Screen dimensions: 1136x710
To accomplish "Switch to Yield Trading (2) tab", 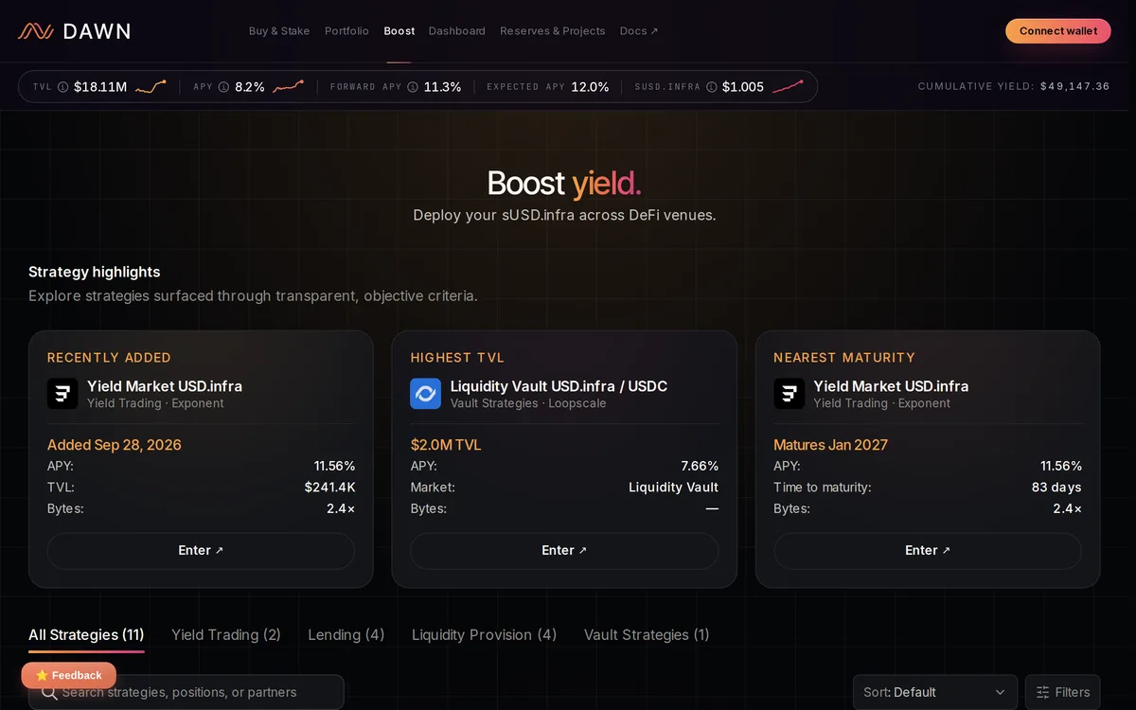I will click(226, 635).
